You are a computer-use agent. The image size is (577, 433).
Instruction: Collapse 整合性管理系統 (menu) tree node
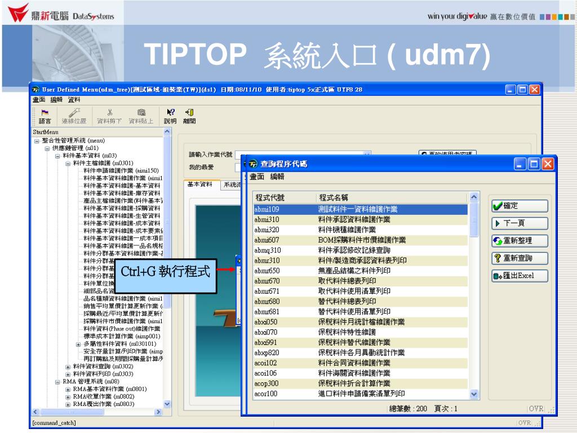(37, 141)
